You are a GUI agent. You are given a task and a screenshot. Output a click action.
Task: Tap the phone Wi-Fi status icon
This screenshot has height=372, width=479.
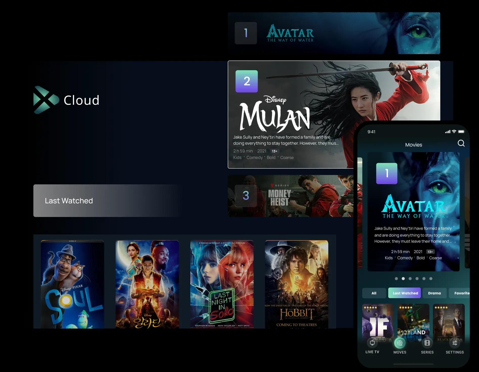454,132
